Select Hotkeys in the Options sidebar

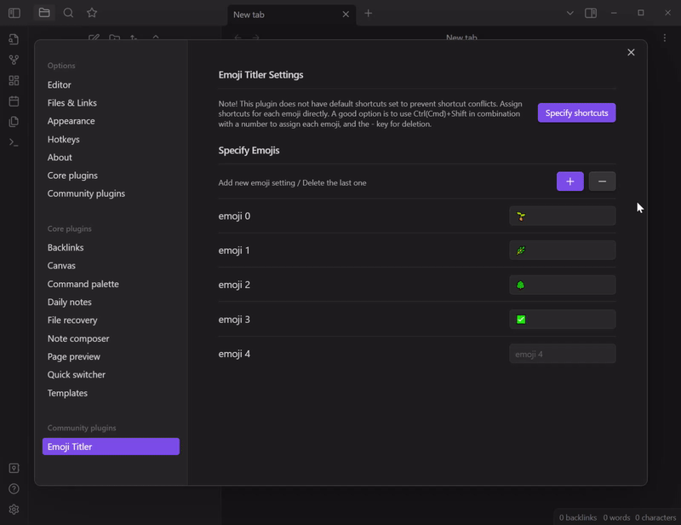pos(62,139)
